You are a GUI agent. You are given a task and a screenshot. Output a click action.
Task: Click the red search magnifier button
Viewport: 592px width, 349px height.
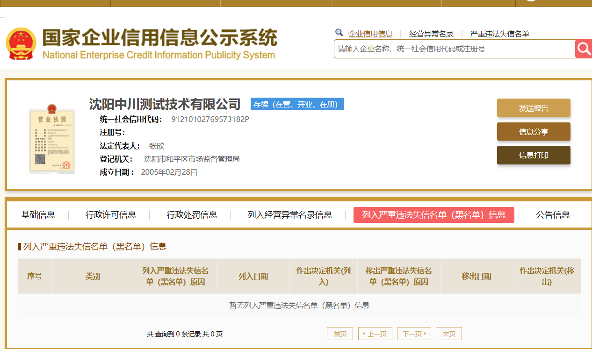(x=583, y=49)
